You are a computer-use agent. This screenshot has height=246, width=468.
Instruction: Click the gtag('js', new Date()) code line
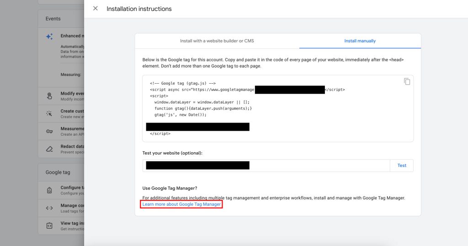[x=180, y=115]
